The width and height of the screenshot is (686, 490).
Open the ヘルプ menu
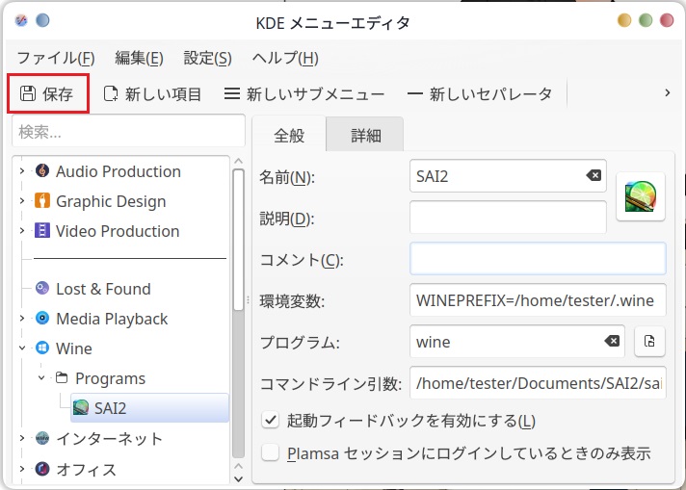coord(284,58)
